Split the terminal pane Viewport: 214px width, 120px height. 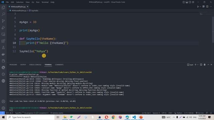tap(201, 65)
